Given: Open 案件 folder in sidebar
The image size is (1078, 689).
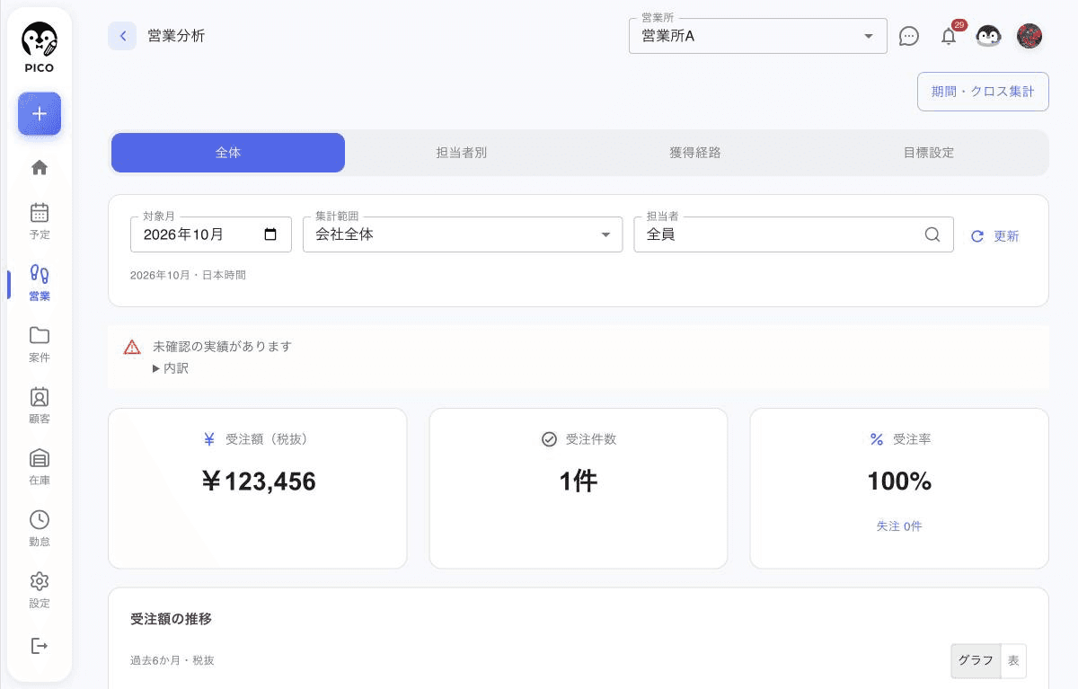Looking at the screenshot, I should 40,344.
